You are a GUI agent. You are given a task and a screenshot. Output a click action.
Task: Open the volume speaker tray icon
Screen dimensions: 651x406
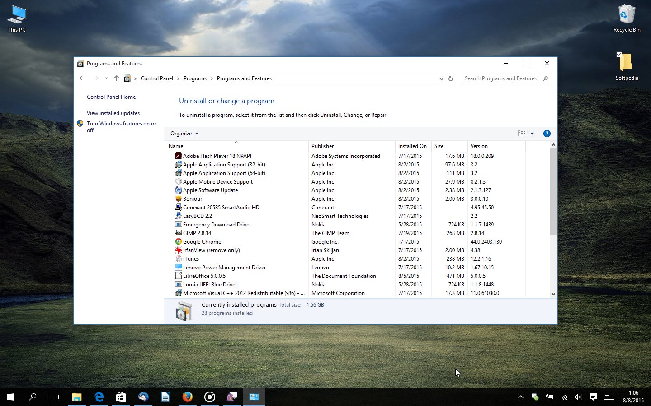point(578,397)
